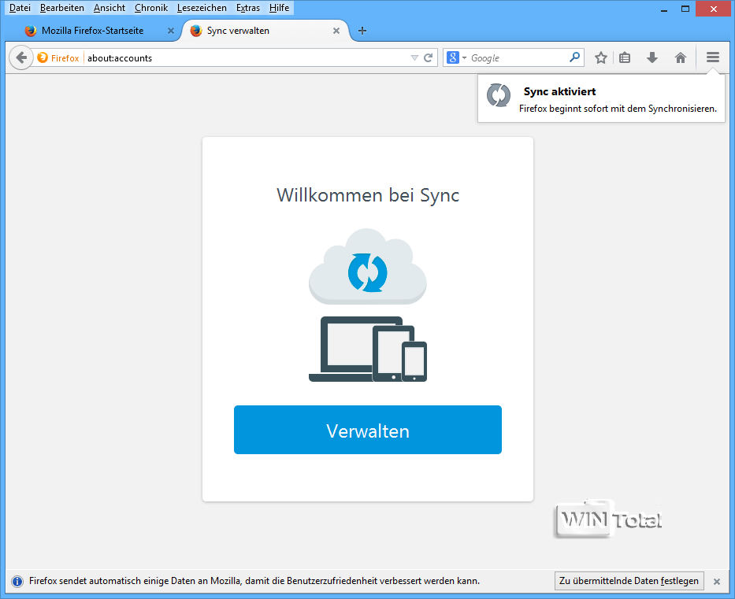Screen dimensions: 735x599
Task: Open the hamburger menu button
Action: (713, 57)
